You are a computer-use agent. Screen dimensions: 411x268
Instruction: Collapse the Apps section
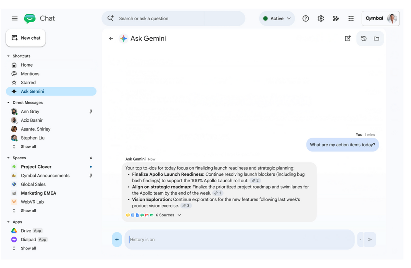[x=8, y=222]
